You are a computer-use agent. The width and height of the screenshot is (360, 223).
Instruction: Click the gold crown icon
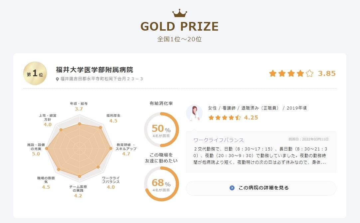coord(180,13)
